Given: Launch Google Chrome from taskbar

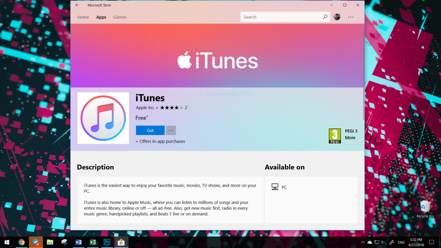Looking at the screenshot, I should click(21, 242).
